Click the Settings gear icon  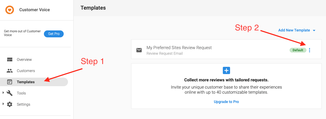(x=10, y=104)
